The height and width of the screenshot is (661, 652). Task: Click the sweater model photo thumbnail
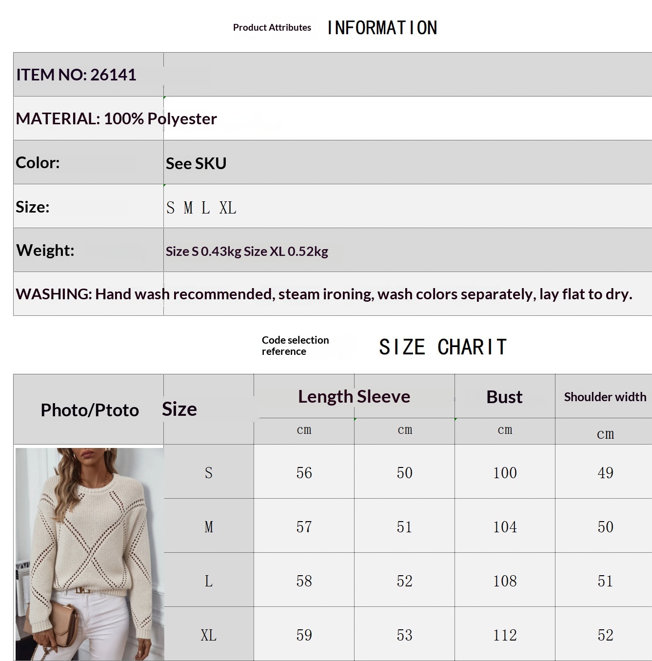[90, 554]
